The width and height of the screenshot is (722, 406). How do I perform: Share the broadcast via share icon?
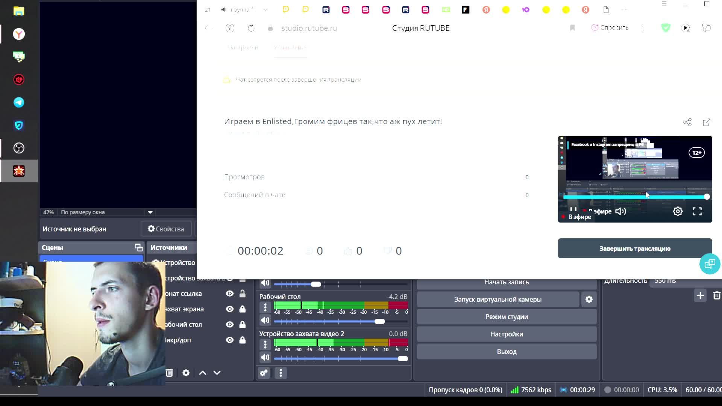click(x=687, y=122)
